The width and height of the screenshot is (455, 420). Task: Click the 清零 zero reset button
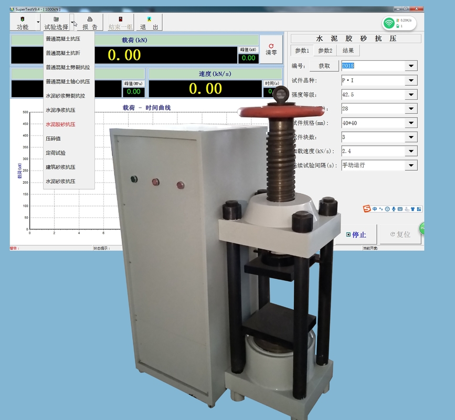point(271,49)
